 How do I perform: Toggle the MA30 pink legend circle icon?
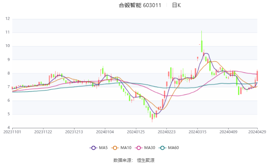[x=139, y=148]
